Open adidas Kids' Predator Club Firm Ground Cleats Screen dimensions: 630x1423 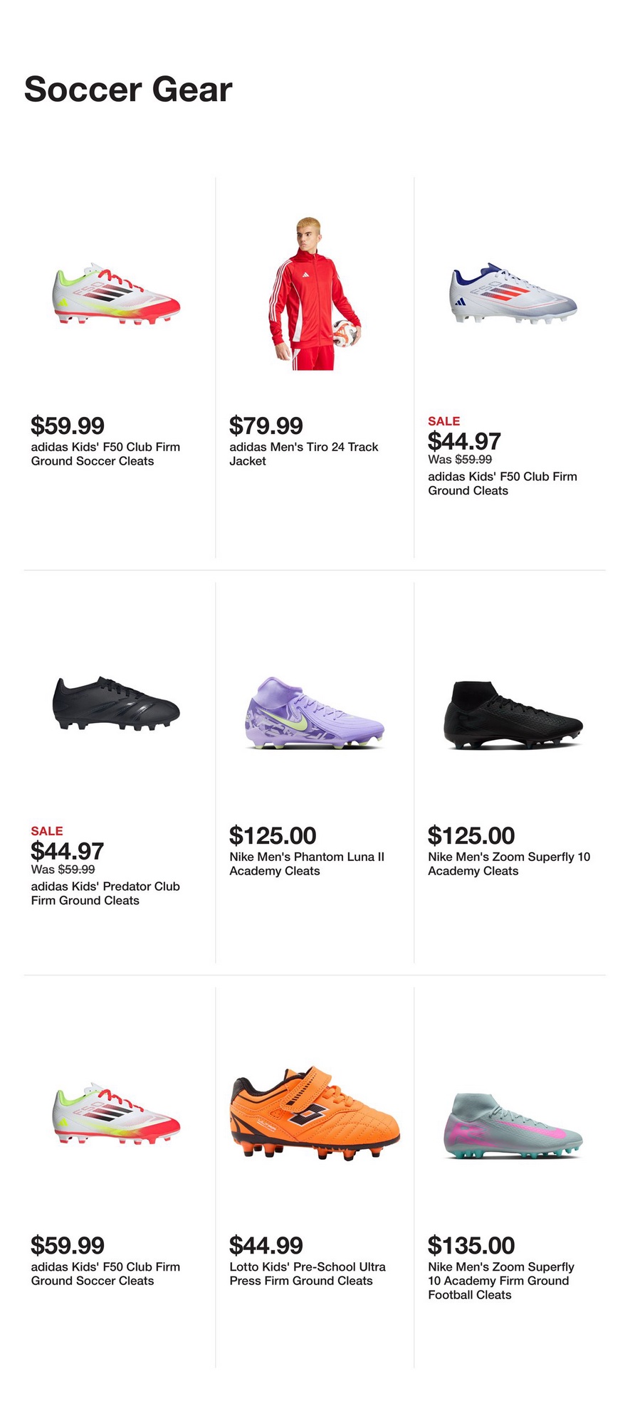click(105, 893)
